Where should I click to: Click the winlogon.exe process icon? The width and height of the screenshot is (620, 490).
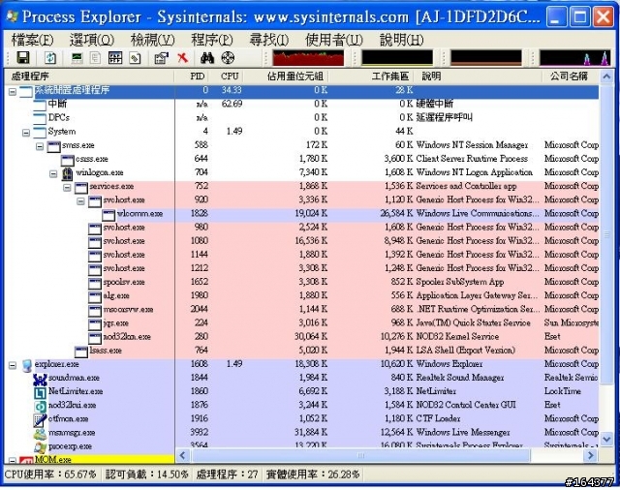coord(67,173)
